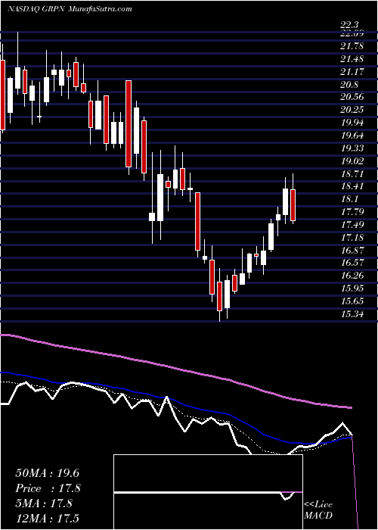The width and height of the screenshot is (378, 530).
Task: Select the 15.34 price axis label
Action: (352, 314)
